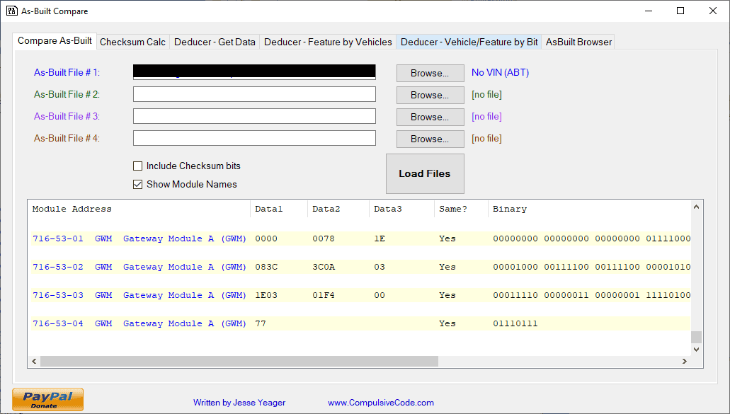Open the www.CompulsiveCode.com link
The height and width of the screenshot is (414, 730).
point(380,403)
